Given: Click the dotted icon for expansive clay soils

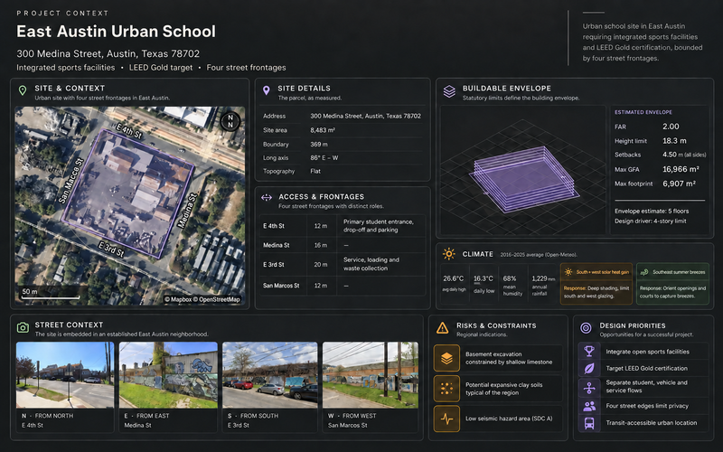Looking at the screenshot, I should click(x=446, y=389).
